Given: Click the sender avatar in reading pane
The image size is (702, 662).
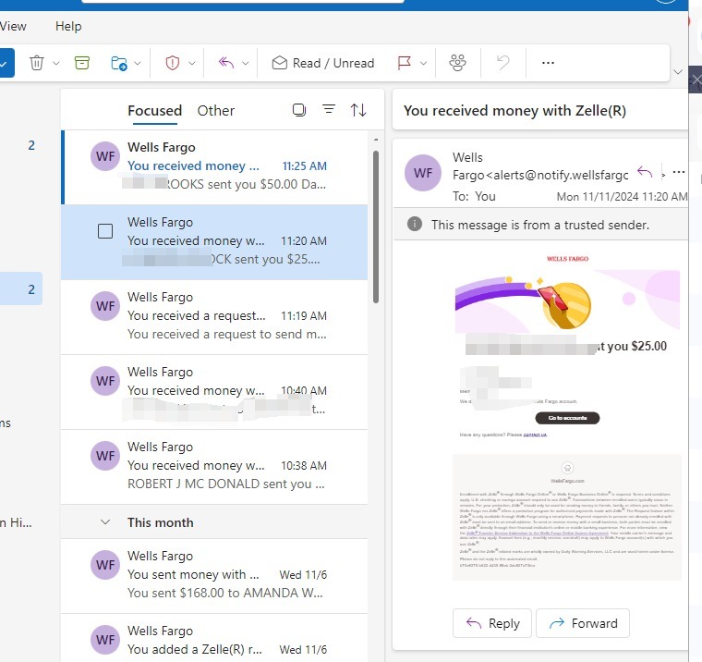Looking at the screenshot, I should 423,173.
